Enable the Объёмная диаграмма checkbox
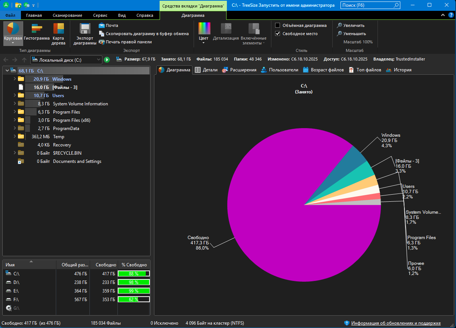This screenshot has width=456, height=328. click(x=278, y=25)
